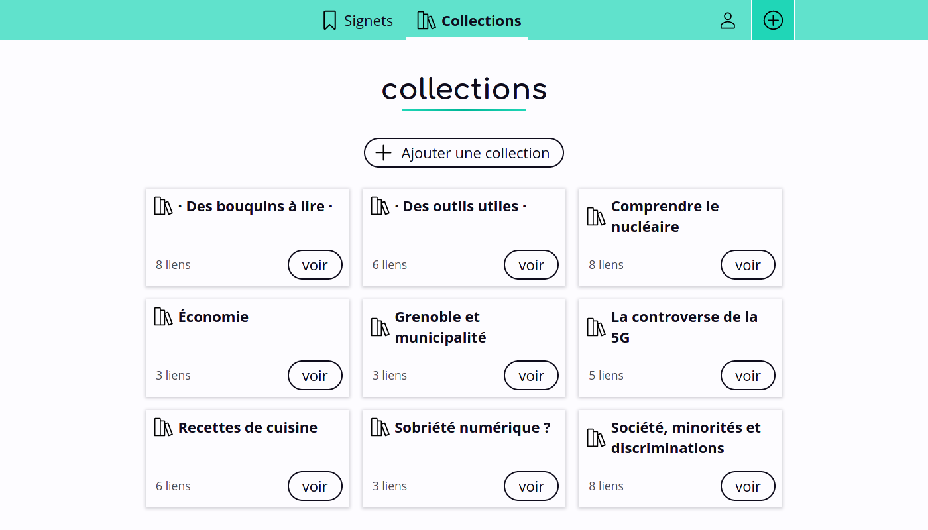
Task: Click voir on "Grenoble et municipalité"
Action: 531,375
